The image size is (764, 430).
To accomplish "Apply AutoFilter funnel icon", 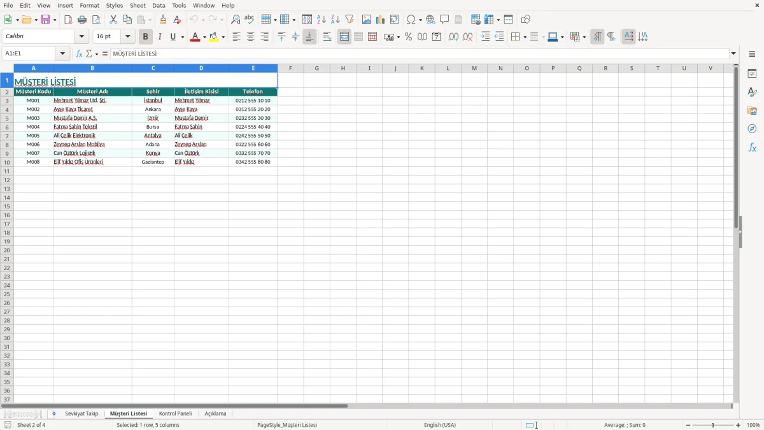I will click(x=349, y=20).
